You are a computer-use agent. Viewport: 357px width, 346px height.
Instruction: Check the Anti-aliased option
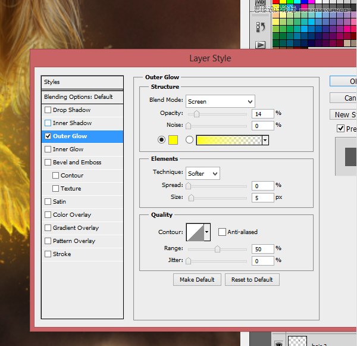click(222, 232)
